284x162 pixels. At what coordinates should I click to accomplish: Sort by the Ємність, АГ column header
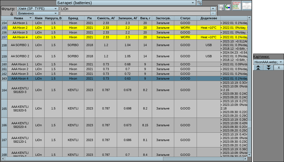pyautogui.click(x=106, y=18)
